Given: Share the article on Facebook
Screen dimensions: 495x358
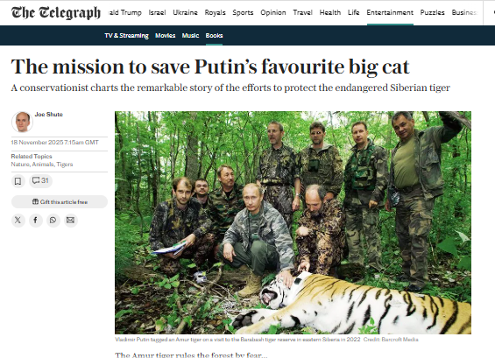Looking at the screenshot, I should (35, 220).
